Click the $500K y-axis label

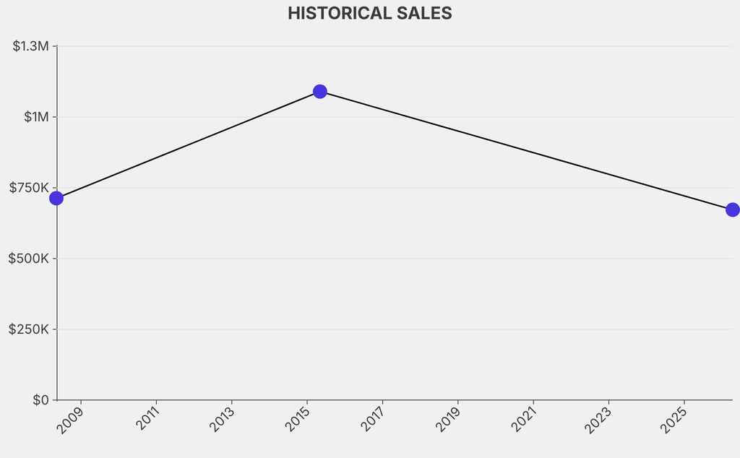29,259
